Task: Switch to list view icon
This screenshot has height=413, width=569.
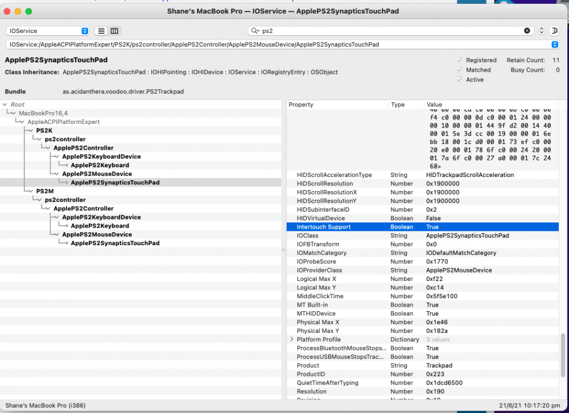Action: click(x=101, y=31)
